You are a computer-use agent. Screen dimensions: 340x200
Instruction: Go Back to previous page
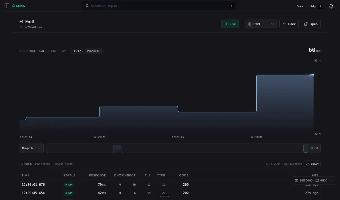coord(289,24)
